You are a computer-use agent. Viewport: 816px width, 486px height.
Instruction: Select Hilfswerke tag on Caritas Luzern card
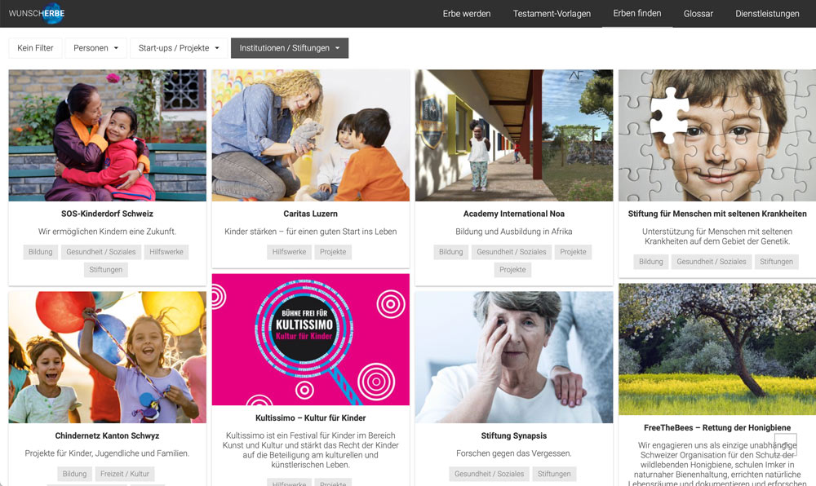tap(290, 252)
